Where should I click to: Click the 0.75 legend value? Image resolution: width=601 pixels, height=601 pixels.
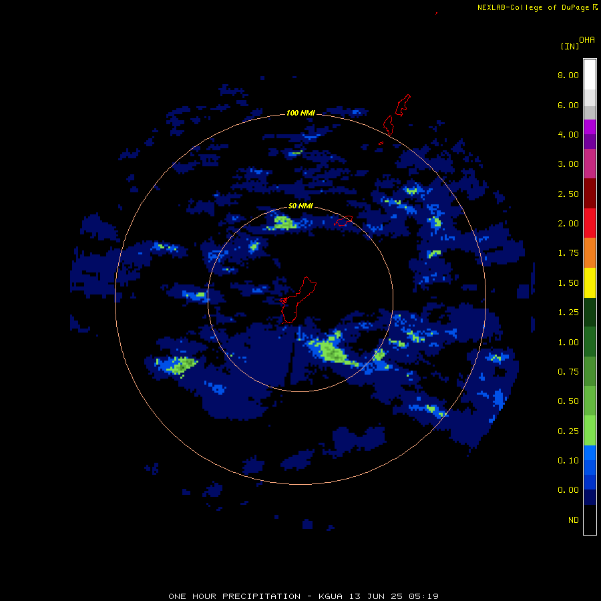pos(568,372)
